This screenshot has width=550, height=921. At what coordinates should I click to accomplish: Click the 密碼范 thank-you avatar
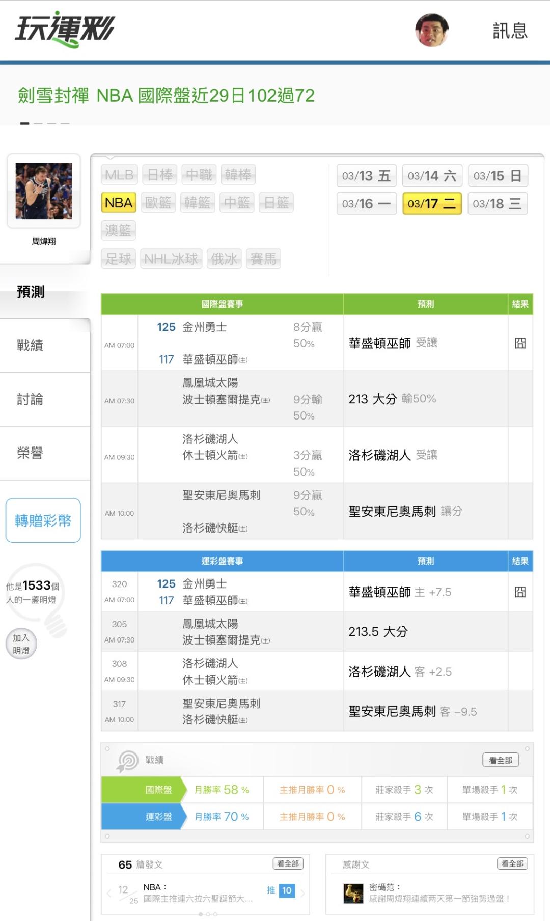tap(353, 893)
